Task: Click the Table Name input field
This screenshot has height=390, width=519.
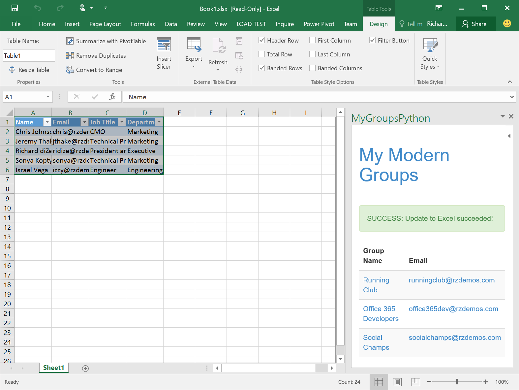Action: (x=29, y=55)
